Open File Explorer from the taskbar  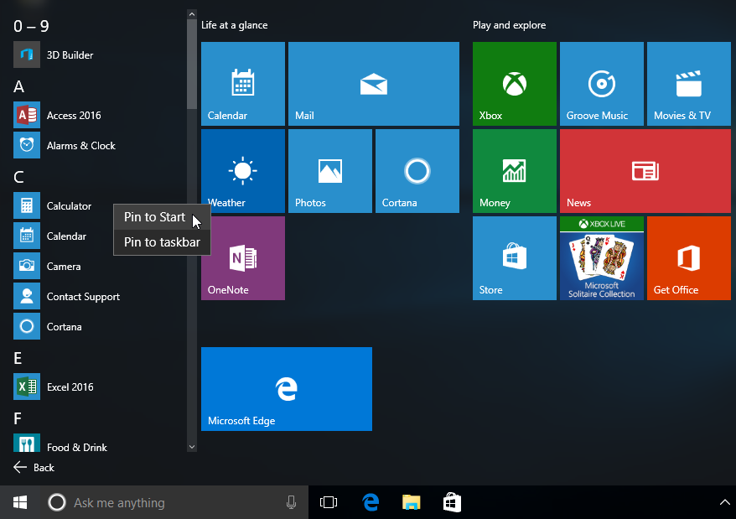click(x=412, y=502)
